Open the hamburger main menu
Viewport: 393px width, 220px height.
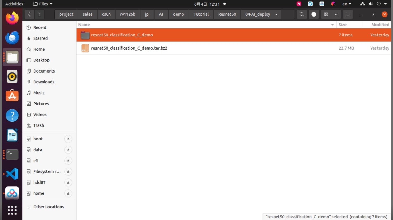pyautogui.click(x=348, y=14)
